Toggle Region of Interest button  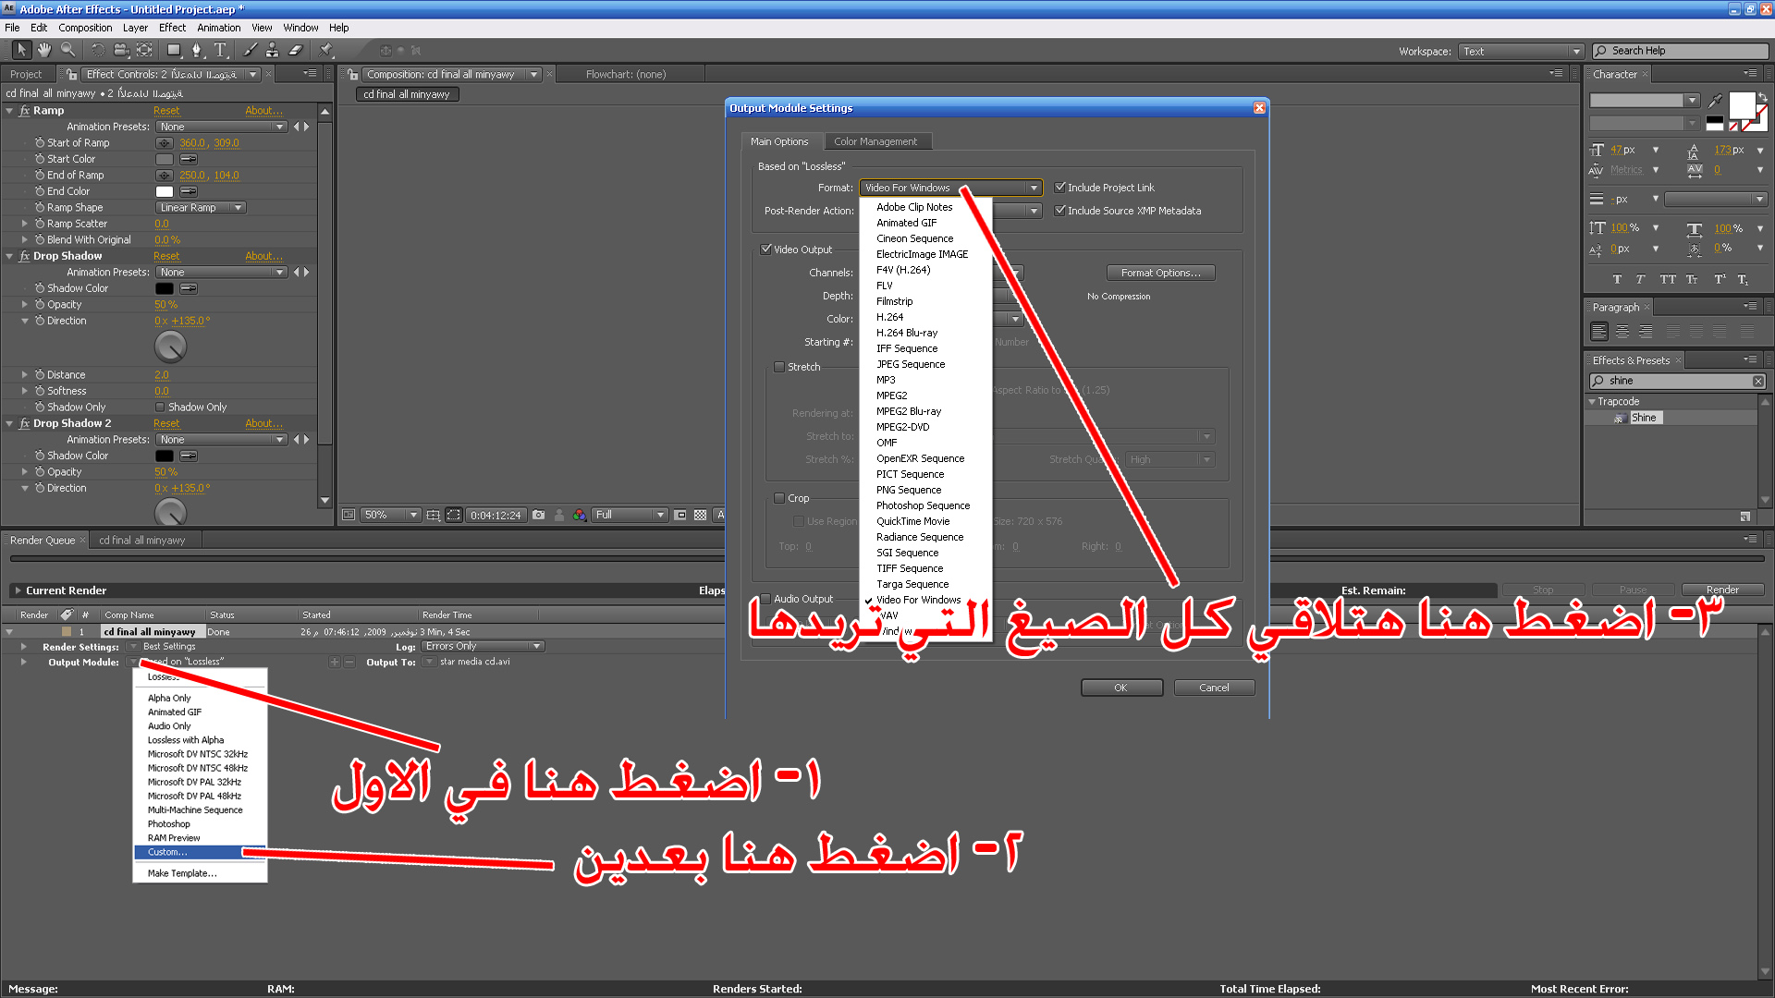(x=680, y=515)
